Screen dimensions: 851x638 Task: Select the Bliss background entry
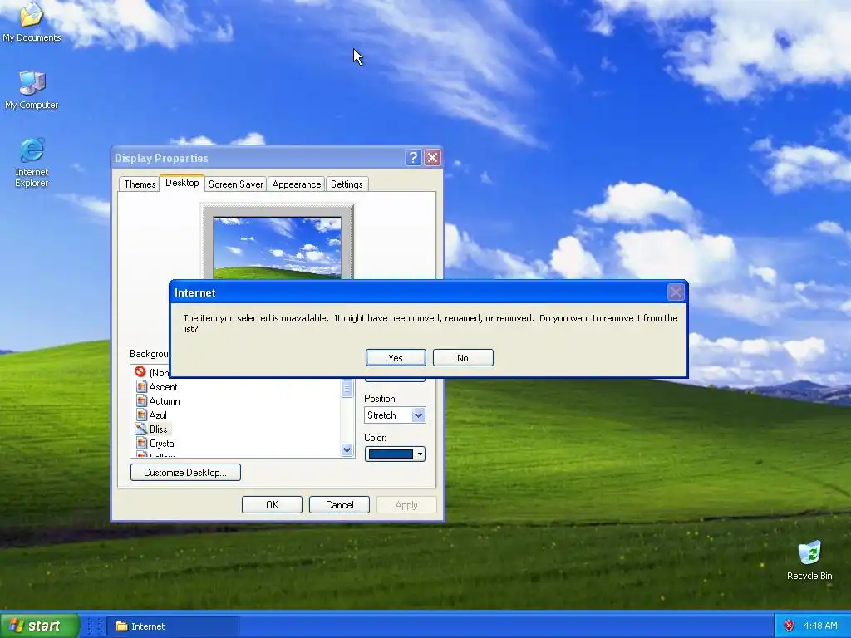[159, 429]
